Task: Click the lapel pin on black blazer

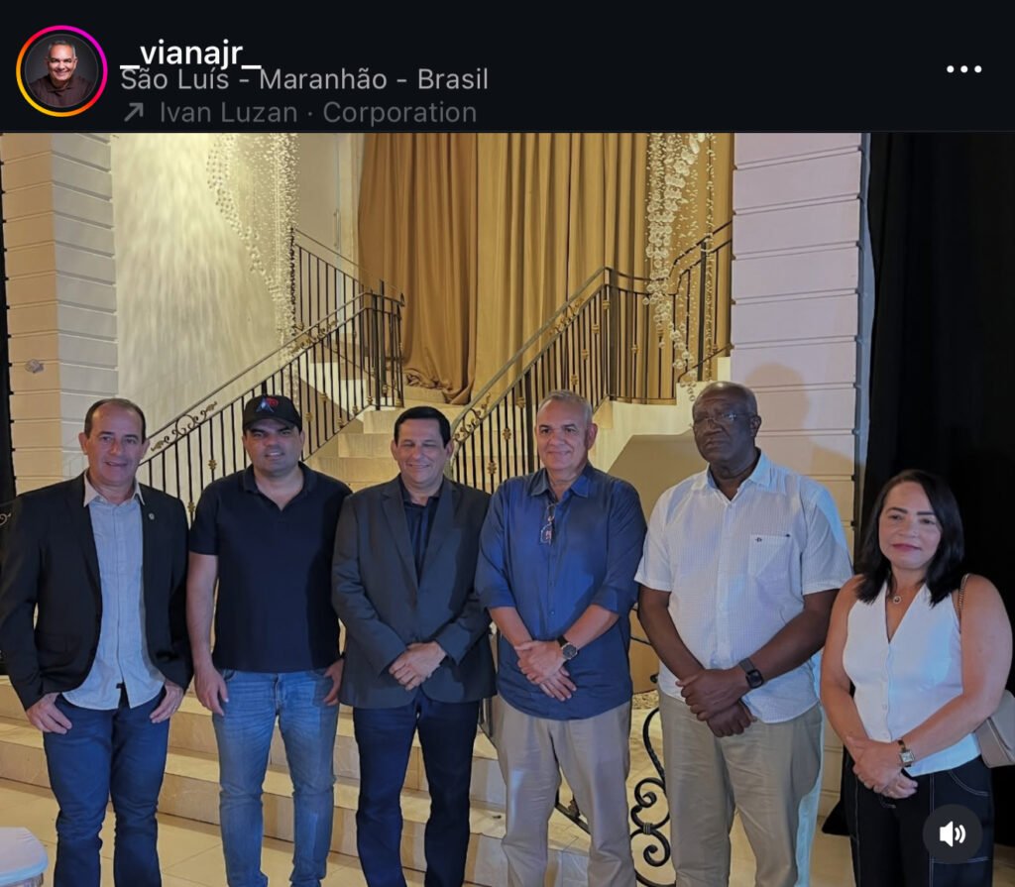Action: click(151, 516)
